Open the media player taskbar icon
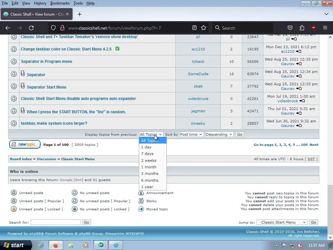 86,245
